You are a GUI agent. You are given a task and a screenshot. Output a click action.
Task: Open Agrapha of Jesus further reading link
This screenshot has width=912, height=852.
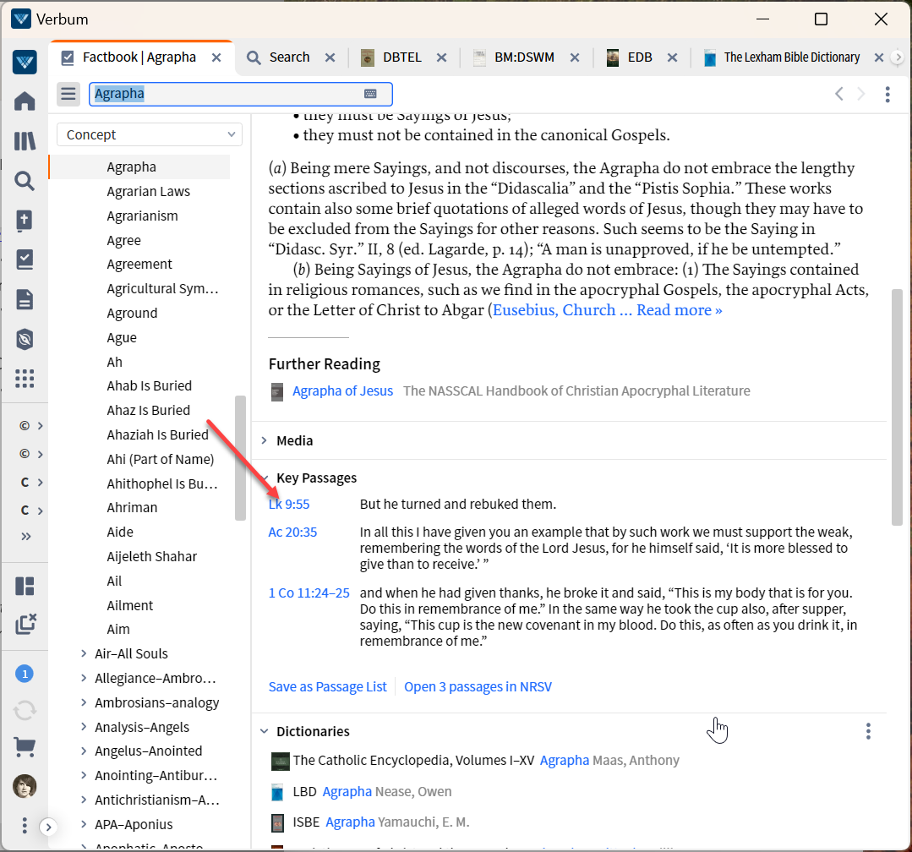click(x=342, y=390)
